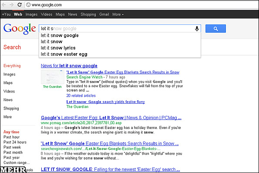Filter by Videos in left sidebar

pyautogui.click(x=9, y=92)
